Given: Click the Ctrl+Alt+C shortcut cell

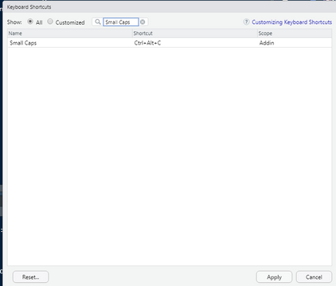Looking at the screenshot, I should click(x=147, y=43).
